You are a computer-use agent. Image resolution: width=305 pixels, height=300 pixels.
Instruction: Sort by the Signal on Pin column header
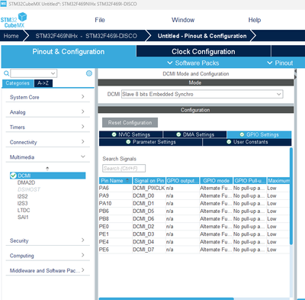point(149,180)
